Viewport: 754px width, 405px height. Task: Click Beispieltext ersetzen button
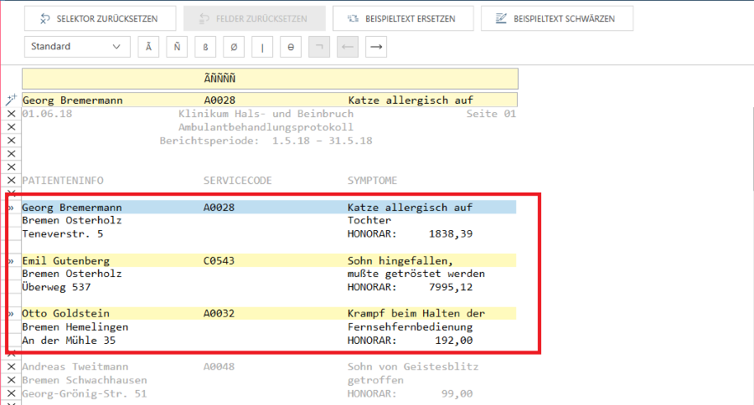pos(403,18)
